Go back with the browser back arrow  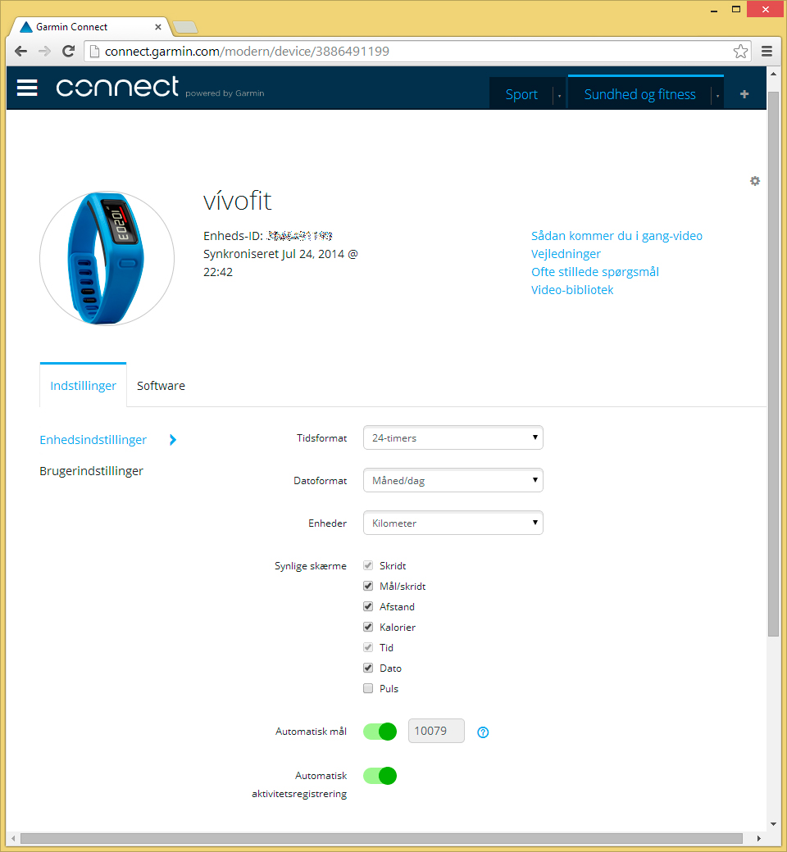pyautogui.click(x=21, y=52)
